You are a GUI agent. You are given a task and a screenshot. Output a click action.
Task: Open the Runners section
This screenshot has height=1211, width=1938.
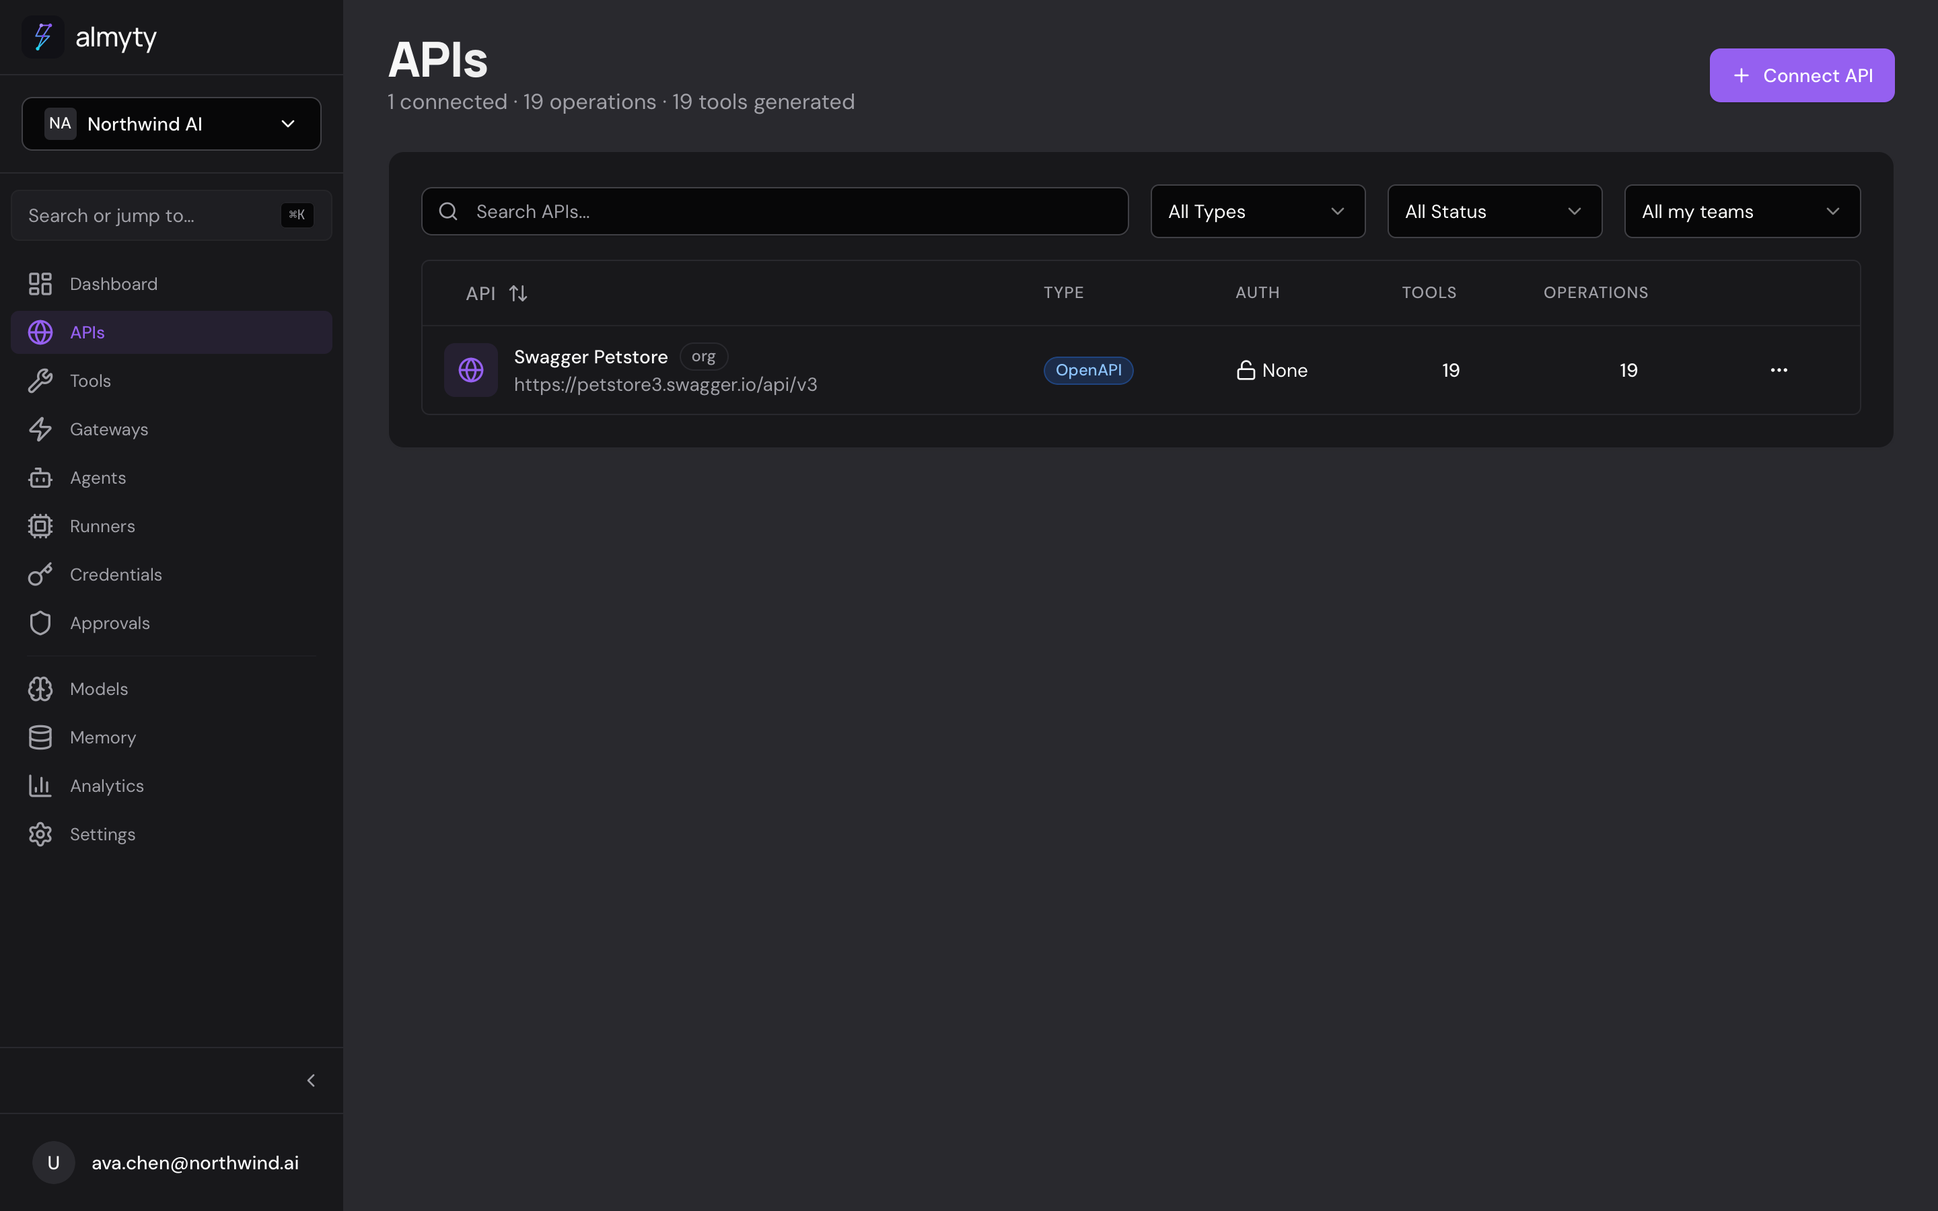point(172,526)
